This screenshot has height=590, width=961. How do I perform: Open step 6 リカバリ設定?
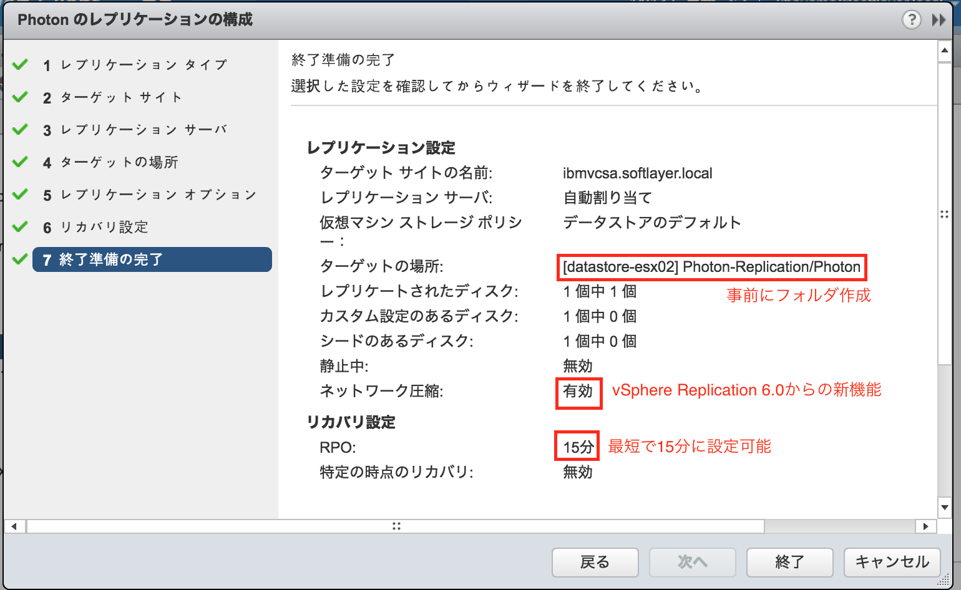coord(103,227)
